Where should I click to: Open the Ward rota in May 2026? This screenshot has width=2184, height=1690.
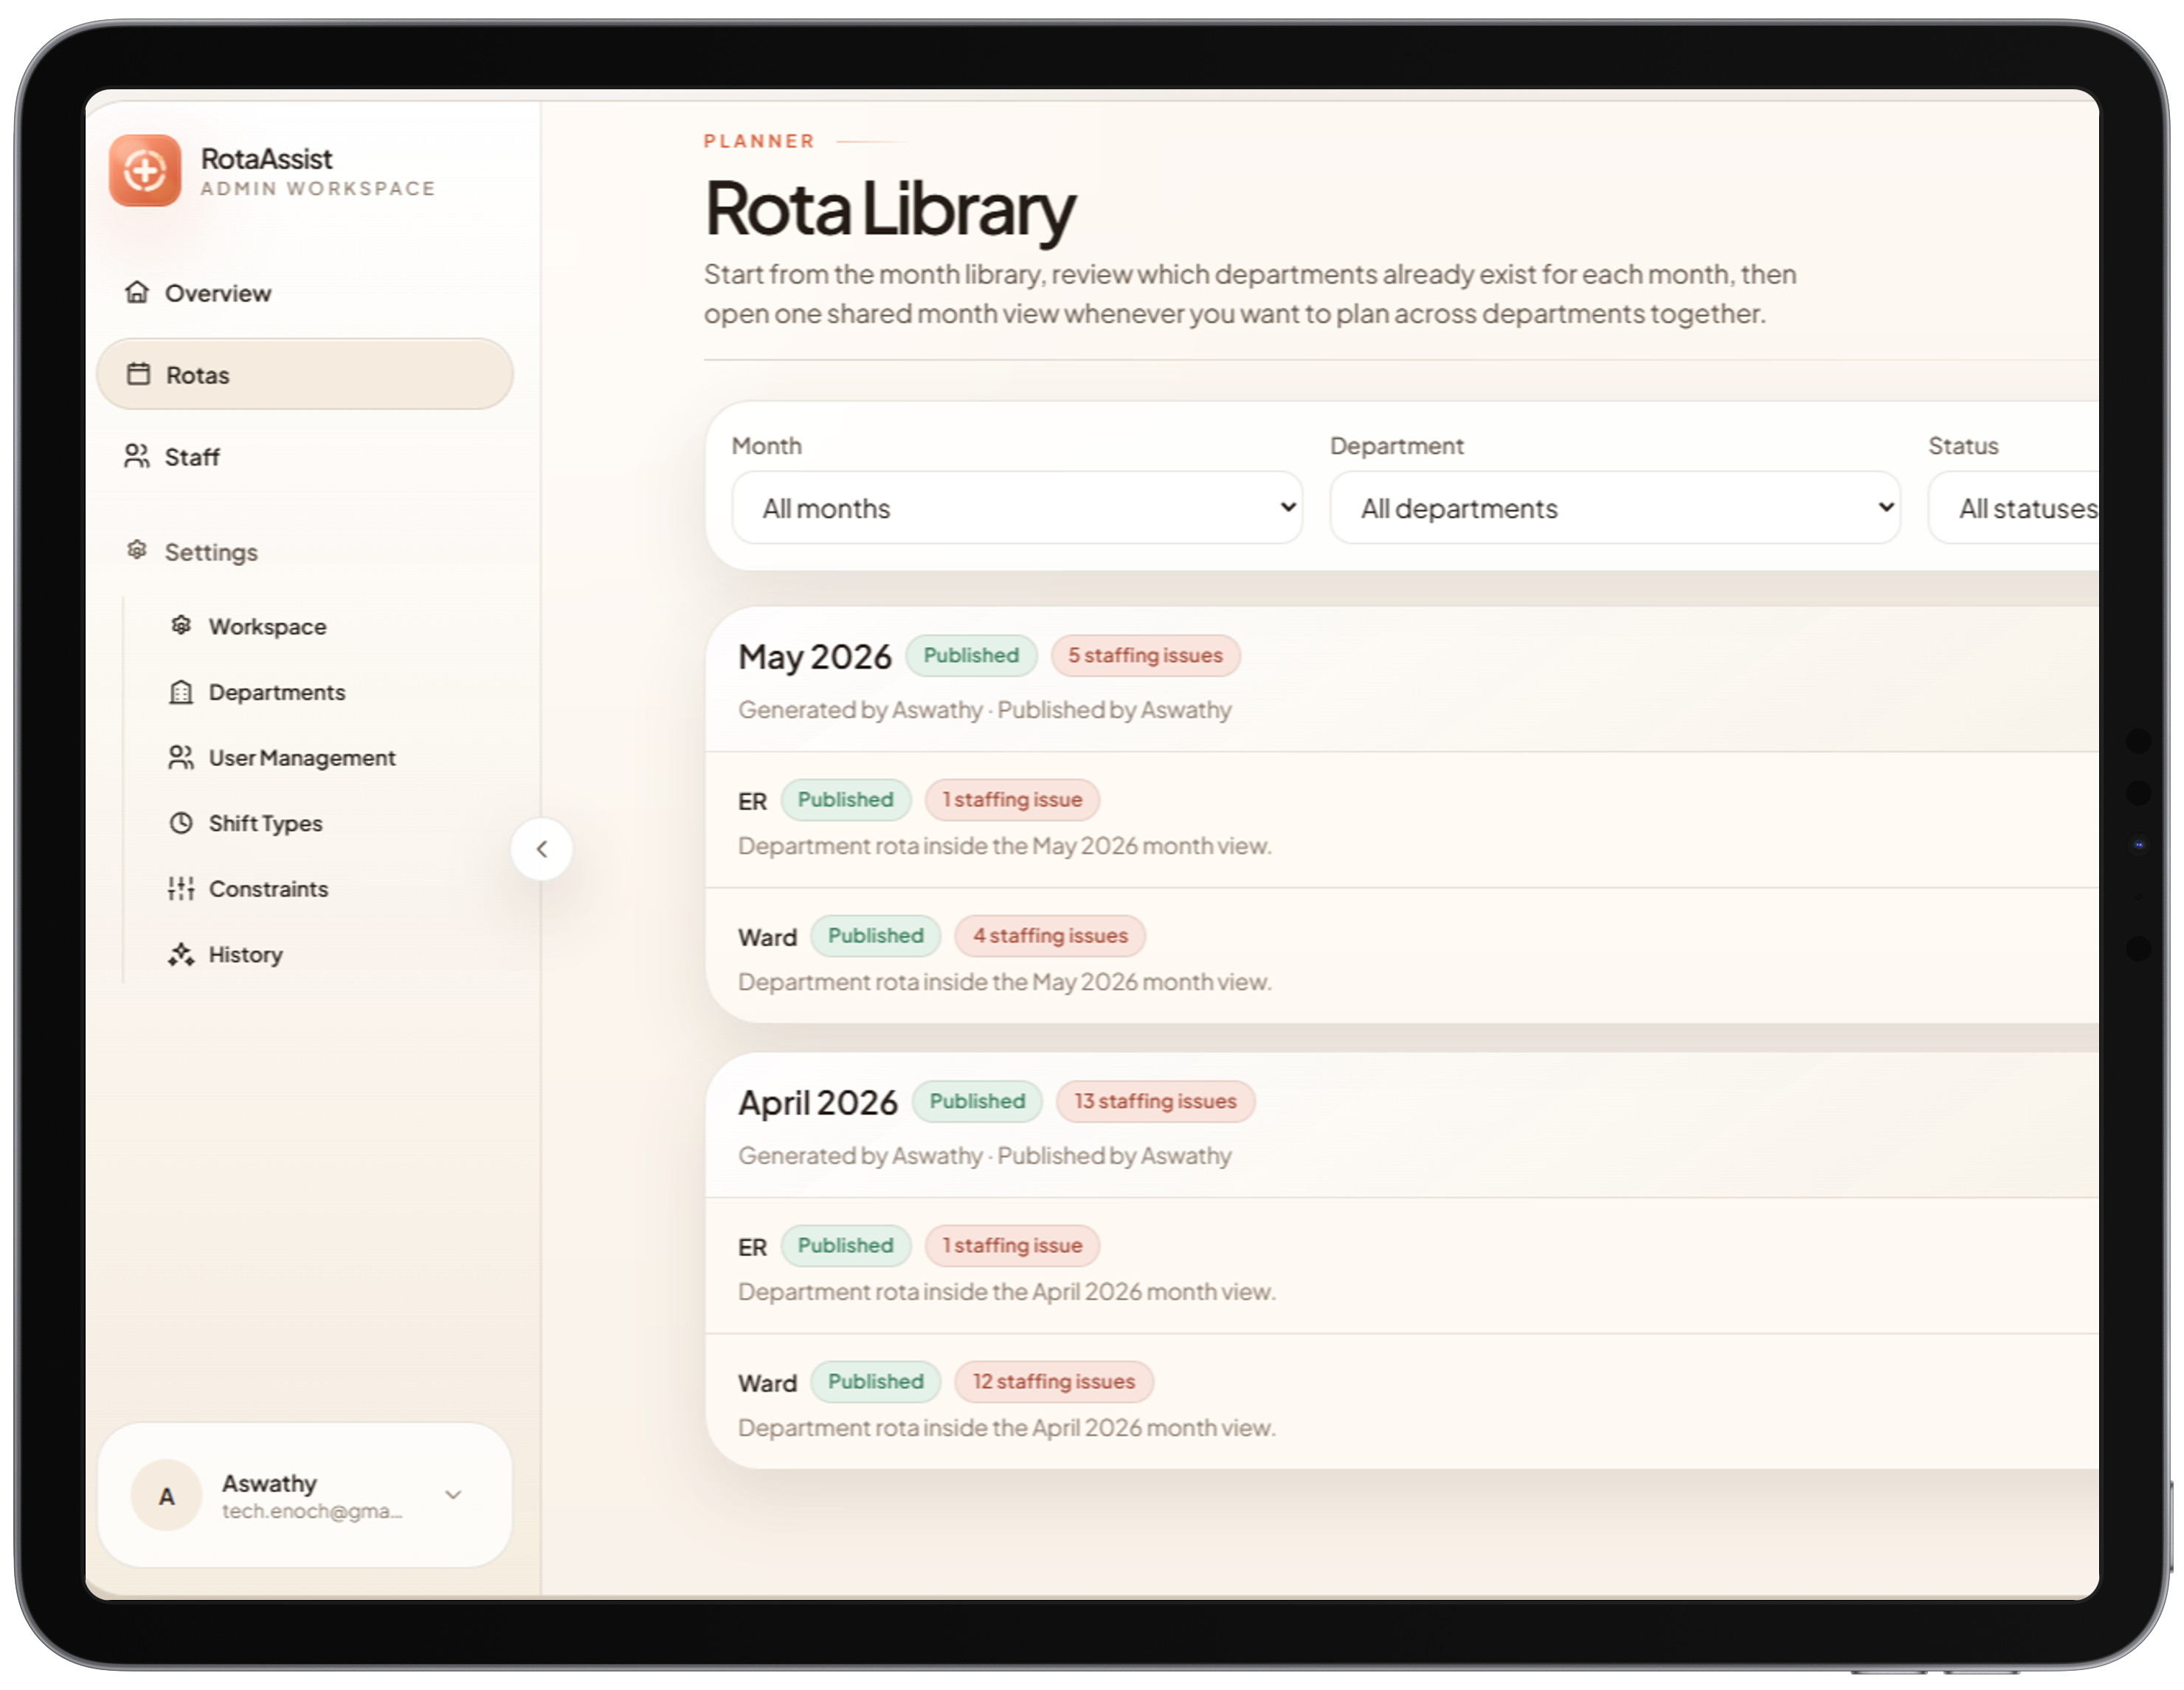pyautogui.click(x=1402, y=956)
